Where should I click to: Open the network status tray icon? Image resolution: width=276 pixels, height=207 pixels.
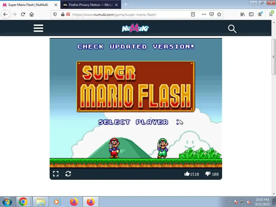242,202
